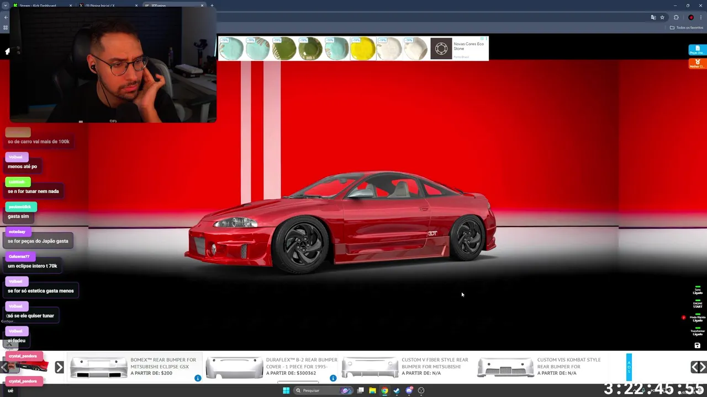Click the red help icon near Modo Rápido
Screen dimensions: 707x397
point(684,318)
